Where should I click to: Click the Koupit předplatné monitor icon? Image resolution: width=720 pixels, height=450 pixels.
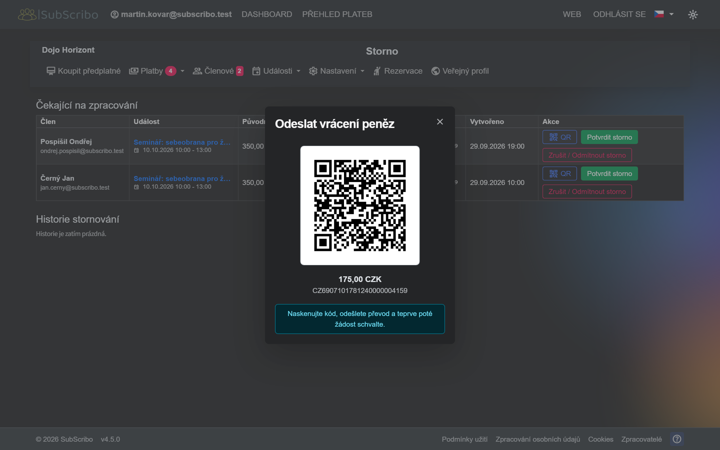point(51,71)
